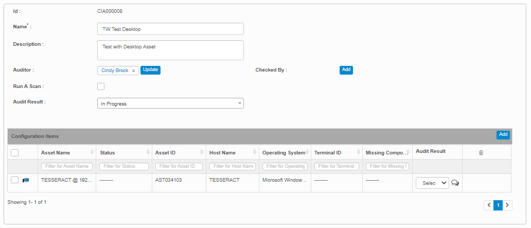Select page 1 in pagination
The height and width of the screenshot is (228, 531).
click(498, 205)
